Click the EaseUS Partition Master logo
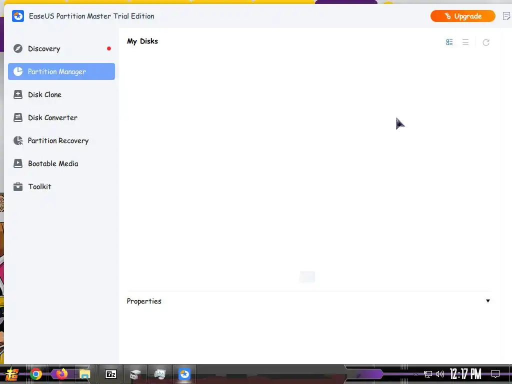The width and height of the screenshot is (512, 384). (18, 16)
